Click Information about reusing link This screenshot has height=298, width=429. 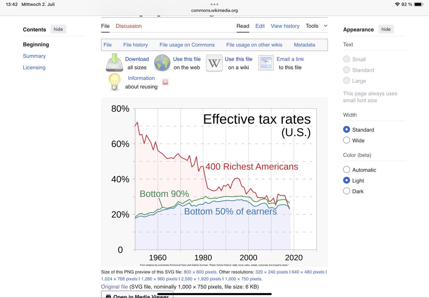(141, 78)
